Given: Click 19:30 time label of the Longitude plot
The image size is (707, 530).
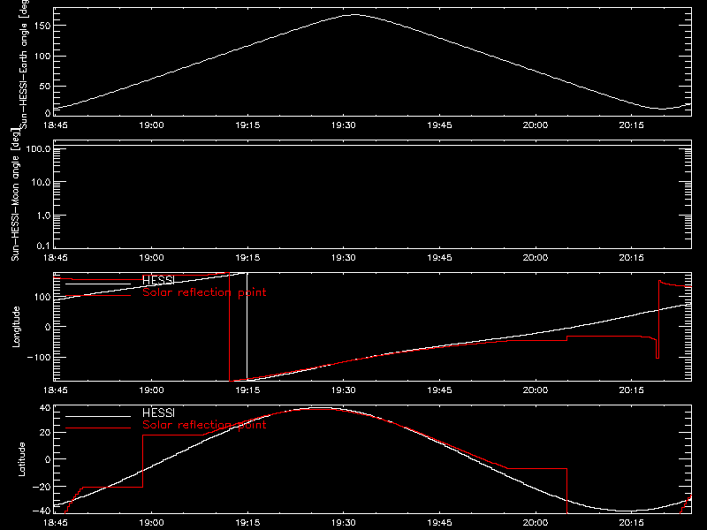Looking at the screenshot, I should click(344, 390).
